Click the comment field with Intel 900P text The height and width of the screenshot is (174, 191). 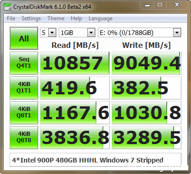95,160
